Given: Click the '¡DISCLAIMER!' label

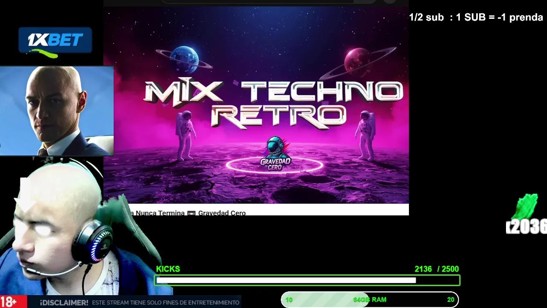Looking at the screenshot, I should 64,302.
